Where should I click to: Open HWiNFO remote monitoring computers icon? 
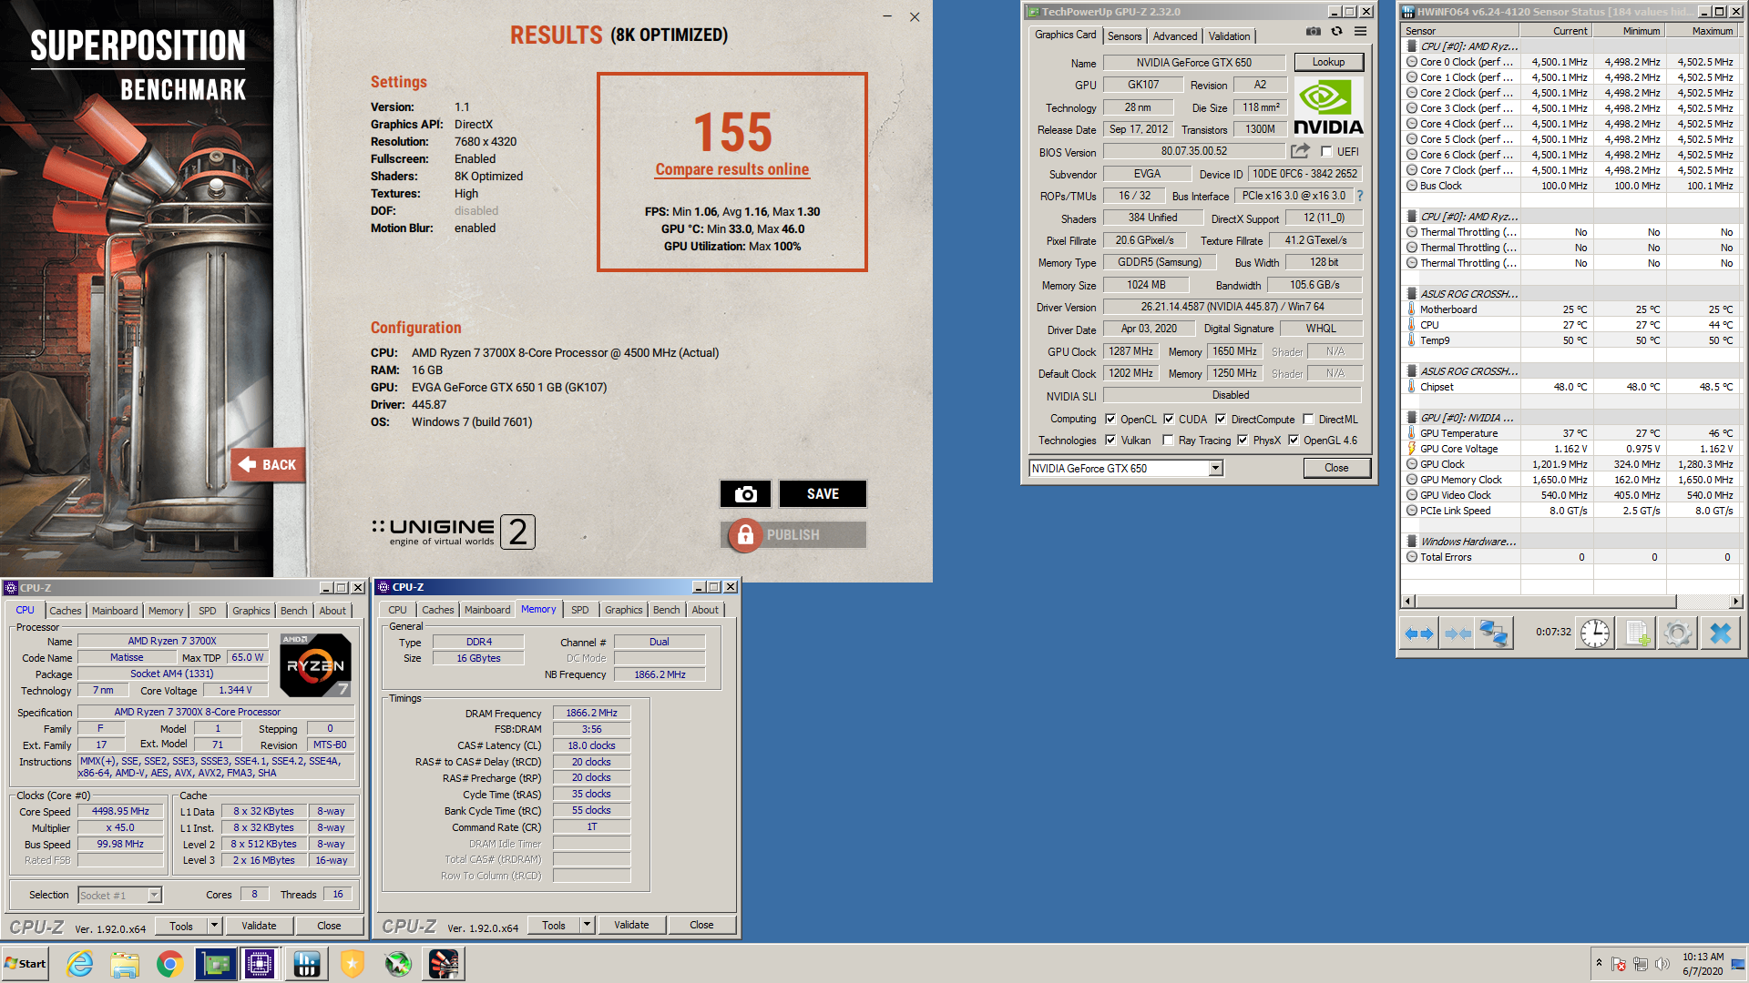point(1495,633)
